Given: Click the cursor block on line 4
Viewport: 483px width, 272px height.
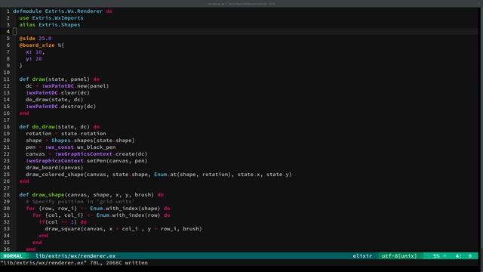Looking at the screenshot, I should pos(14,32).
